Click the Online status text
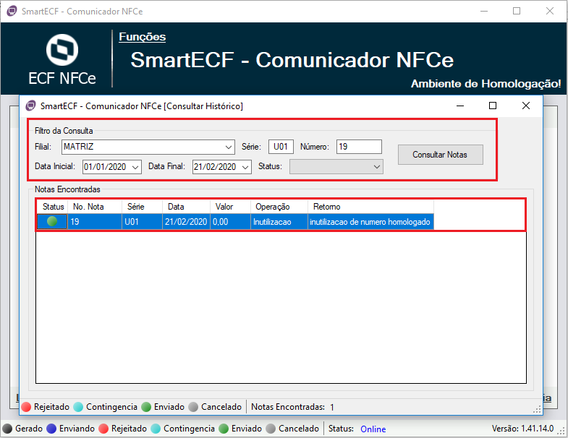Viewport: 568px width, 438px height. (x=373, y=429)
